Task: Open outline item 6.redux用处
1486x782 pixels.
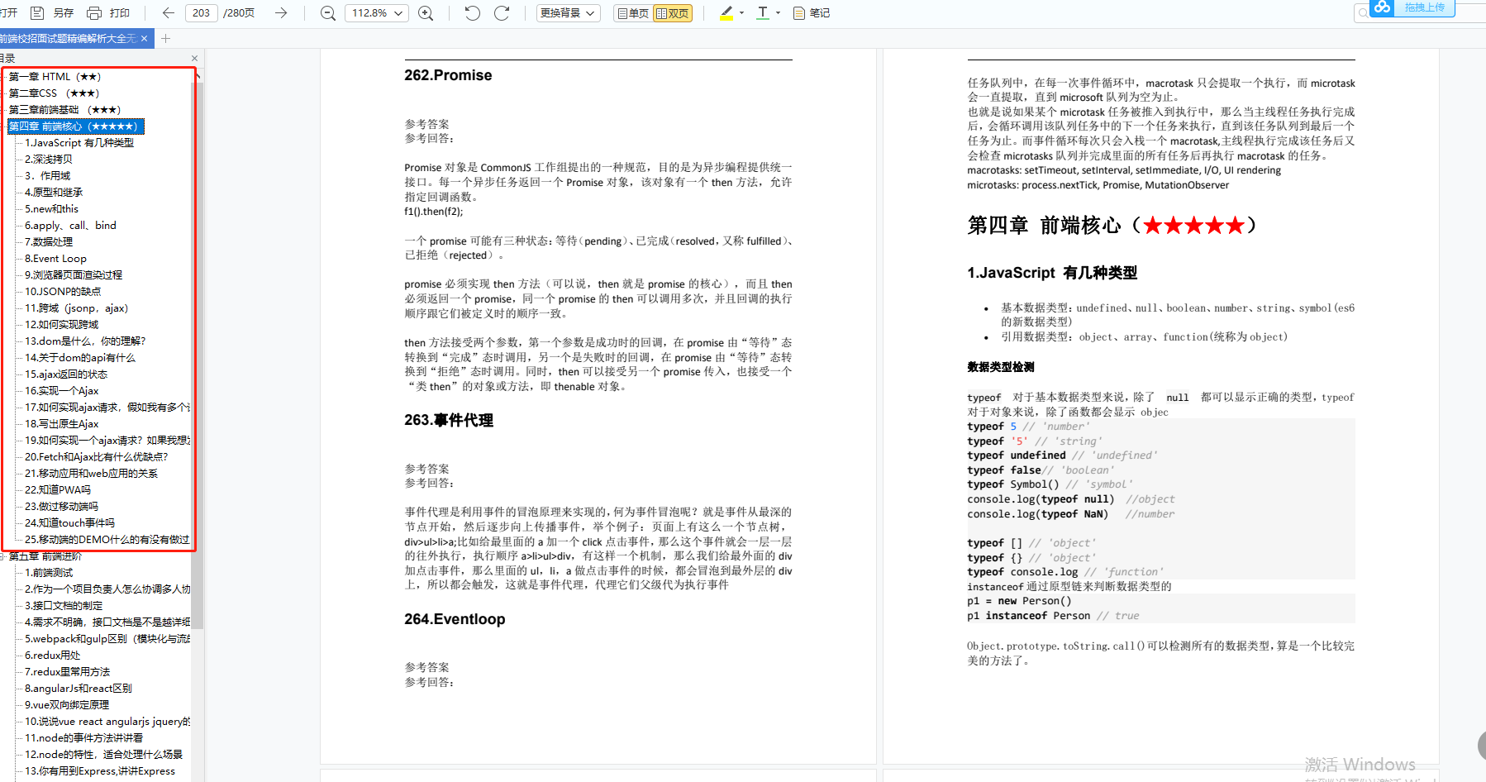Action: 53,656
